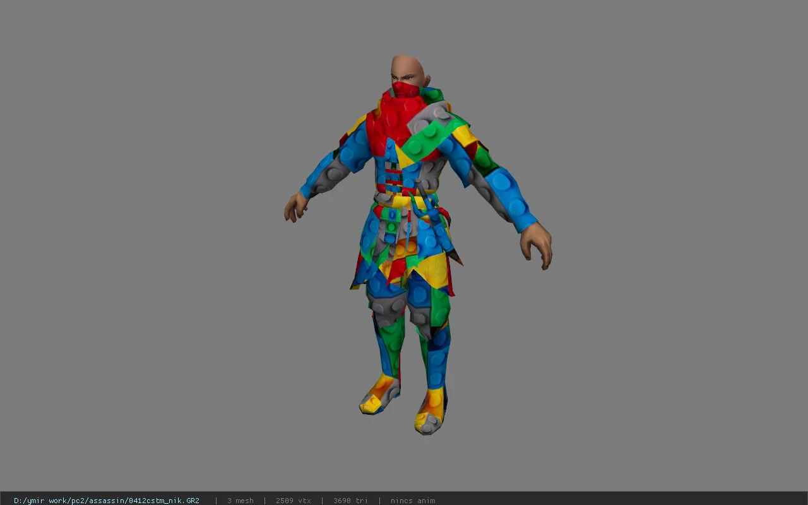Click the "nincs anim" status entry
Viewport: 808px width, 505px height.
coord(413,501)
